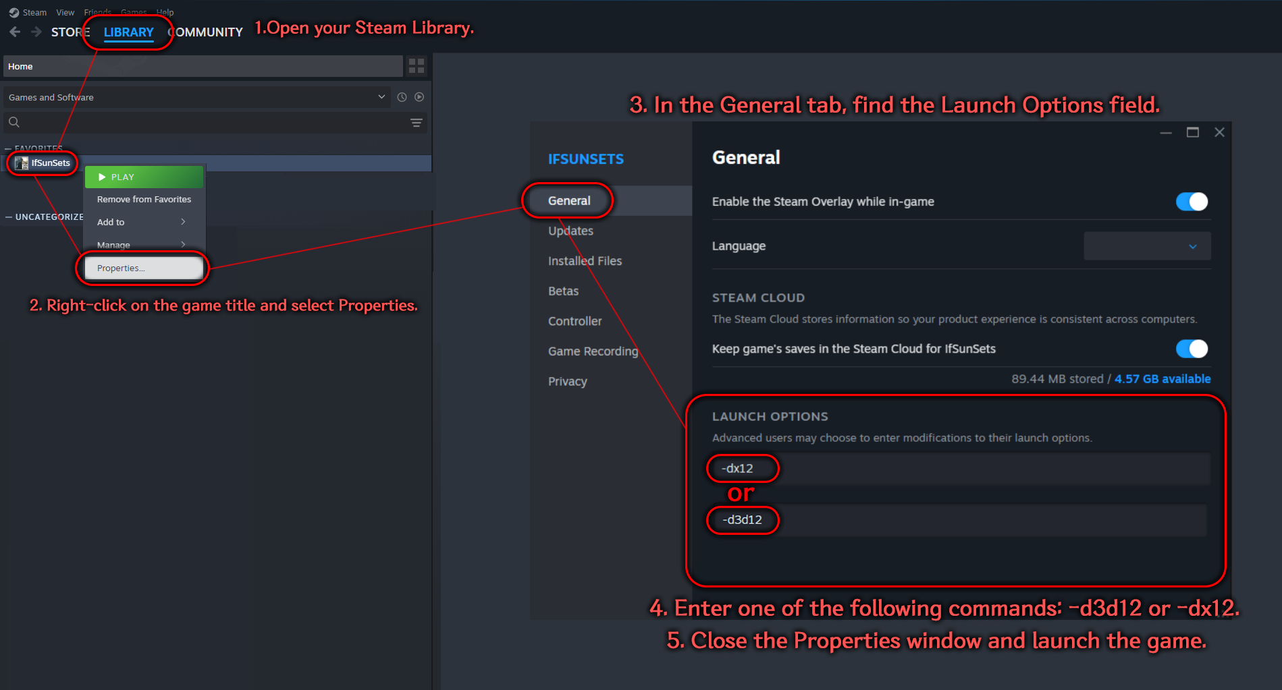
Task: Navigate back with the left arrow icon
Action: [15, 31]
